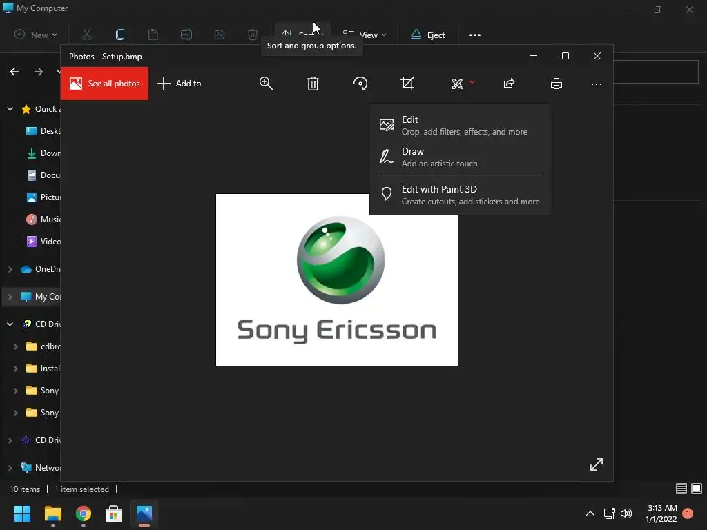
Task: Choose Draw – Add an artistic touch
Action: coord(459,157)
